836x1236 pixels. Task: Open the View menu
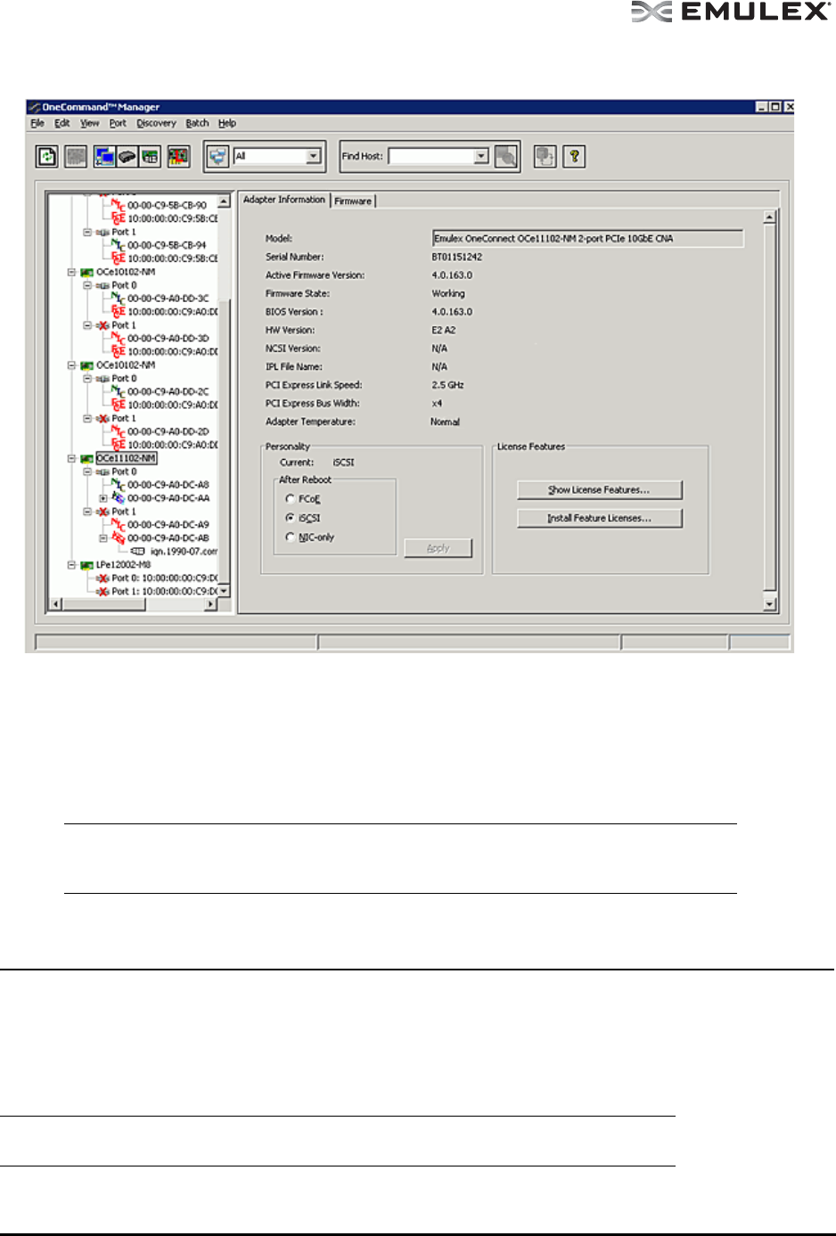[90, 124]
